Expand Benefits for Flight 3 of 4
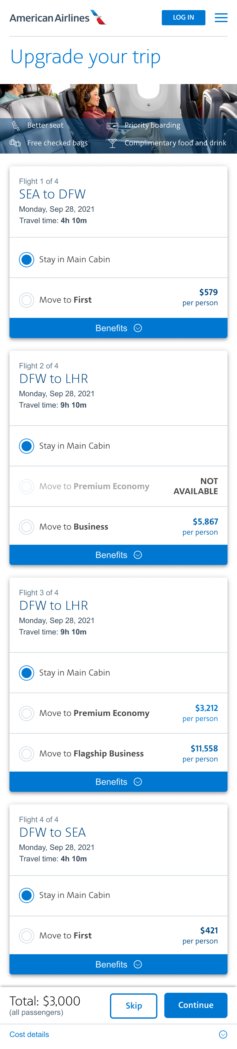 click(118, 782)
